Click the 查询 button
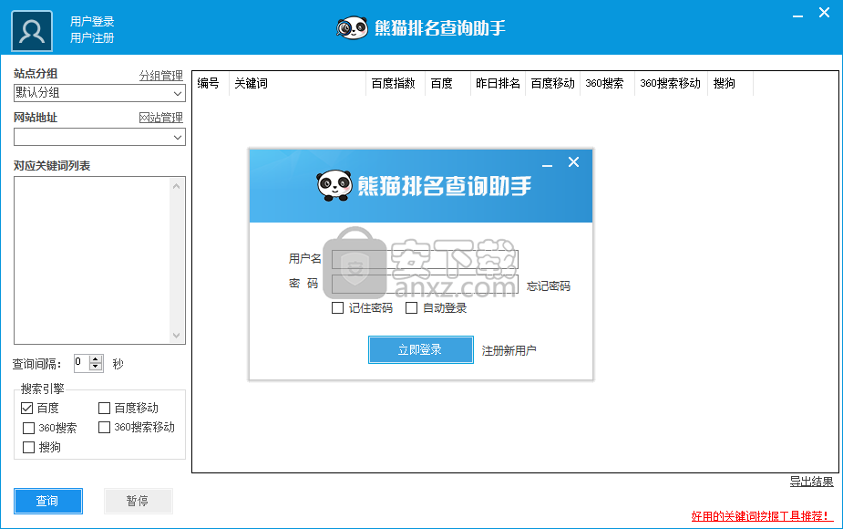The height and width of the screenshot is (529, 843). click(48, 501)
